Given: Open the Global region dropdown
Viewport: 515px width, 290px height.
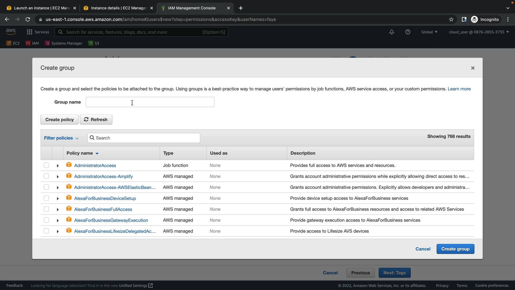Looking at the screenshot, I should tap(429, 32).
